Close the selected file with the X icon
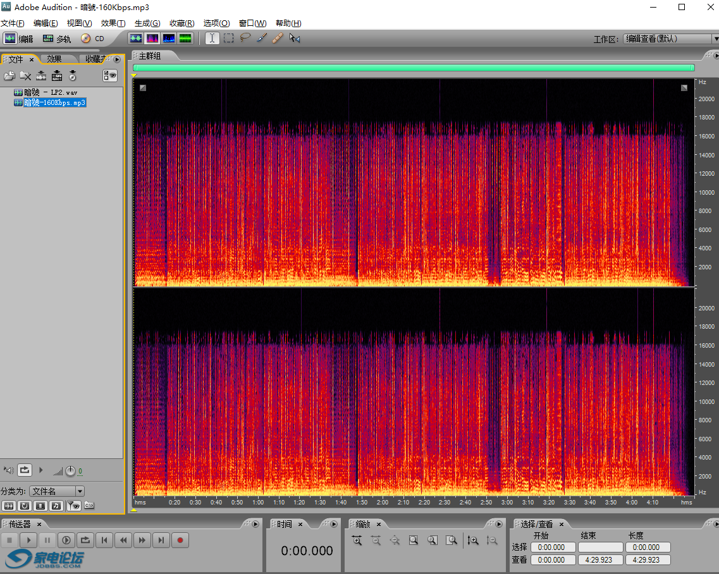719x574 pixels. [25, 76]
